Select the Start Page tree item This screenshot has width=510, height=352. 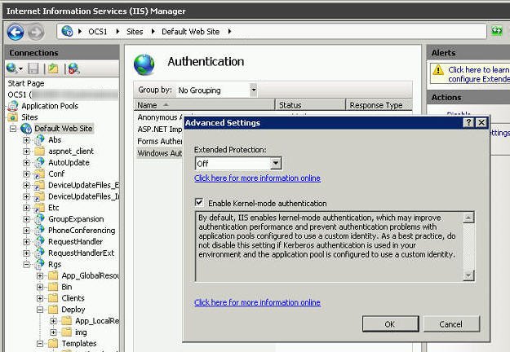[x=26, y=83]
